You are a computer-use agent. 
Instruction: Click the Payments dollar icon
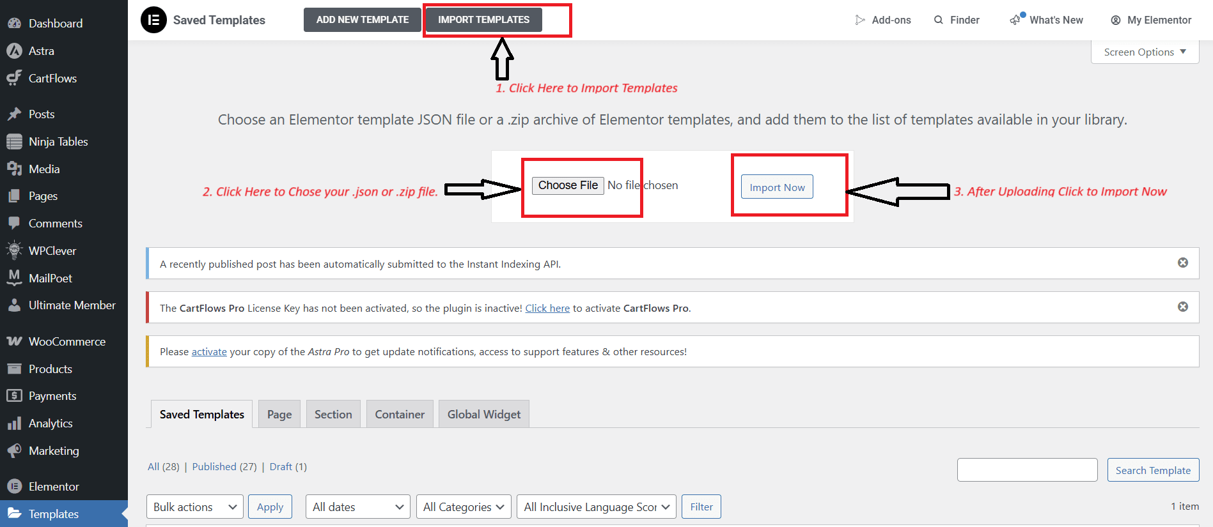pos(14,396)
